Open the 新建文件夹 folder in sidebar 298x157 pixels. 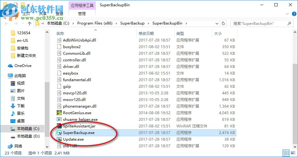pos(26,56)
